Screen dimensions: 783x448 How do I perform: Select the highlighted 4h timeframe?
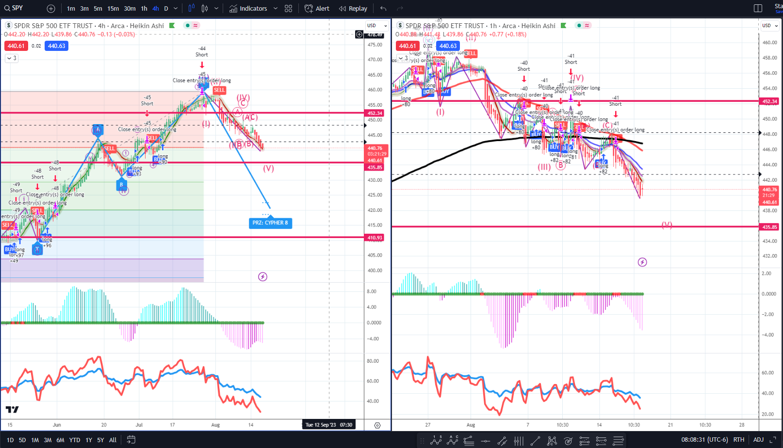[155, 8]
